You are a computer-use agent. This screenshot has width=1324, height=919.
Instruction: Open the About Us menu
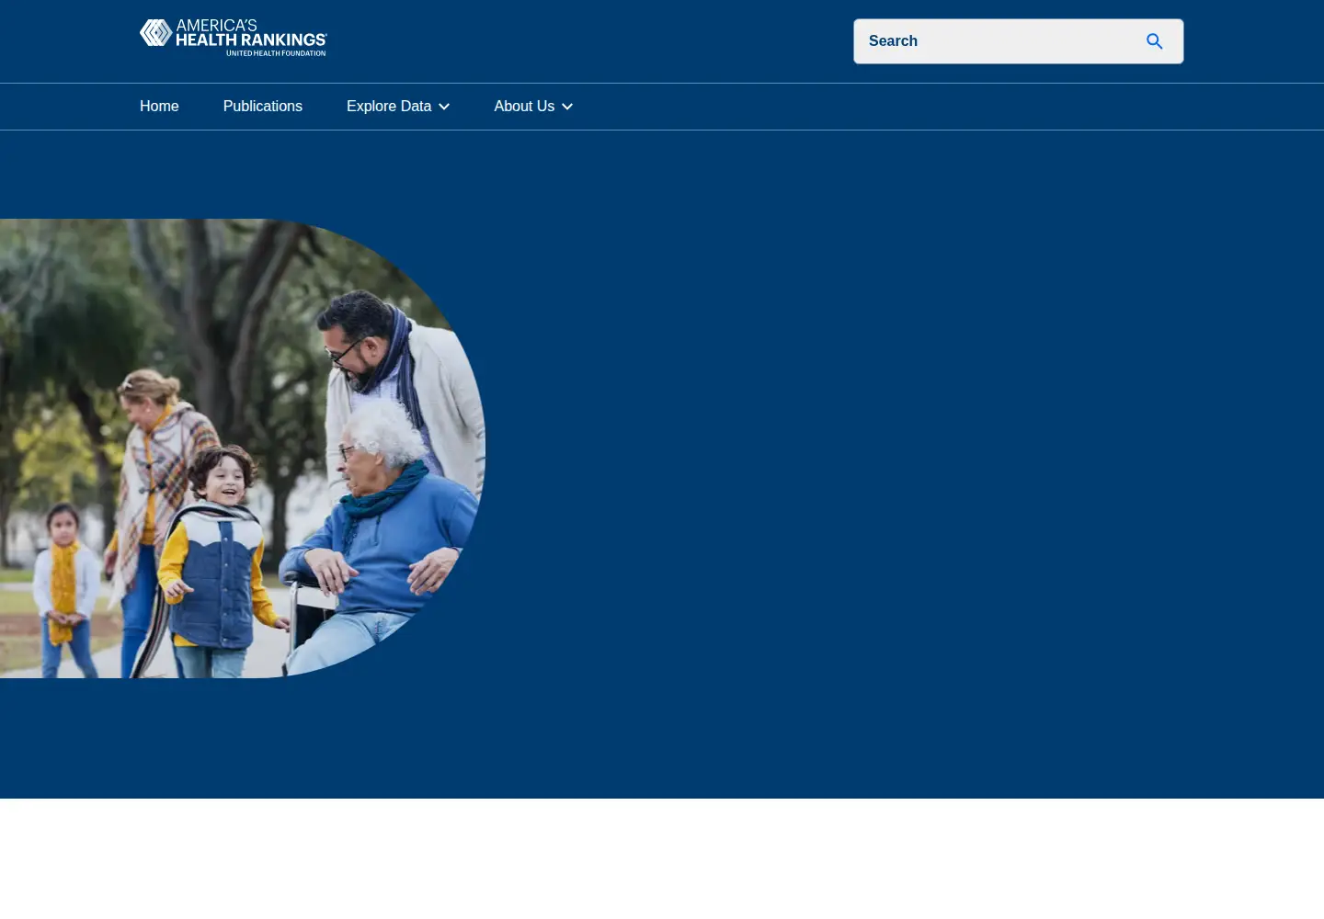tap(533, 107)
